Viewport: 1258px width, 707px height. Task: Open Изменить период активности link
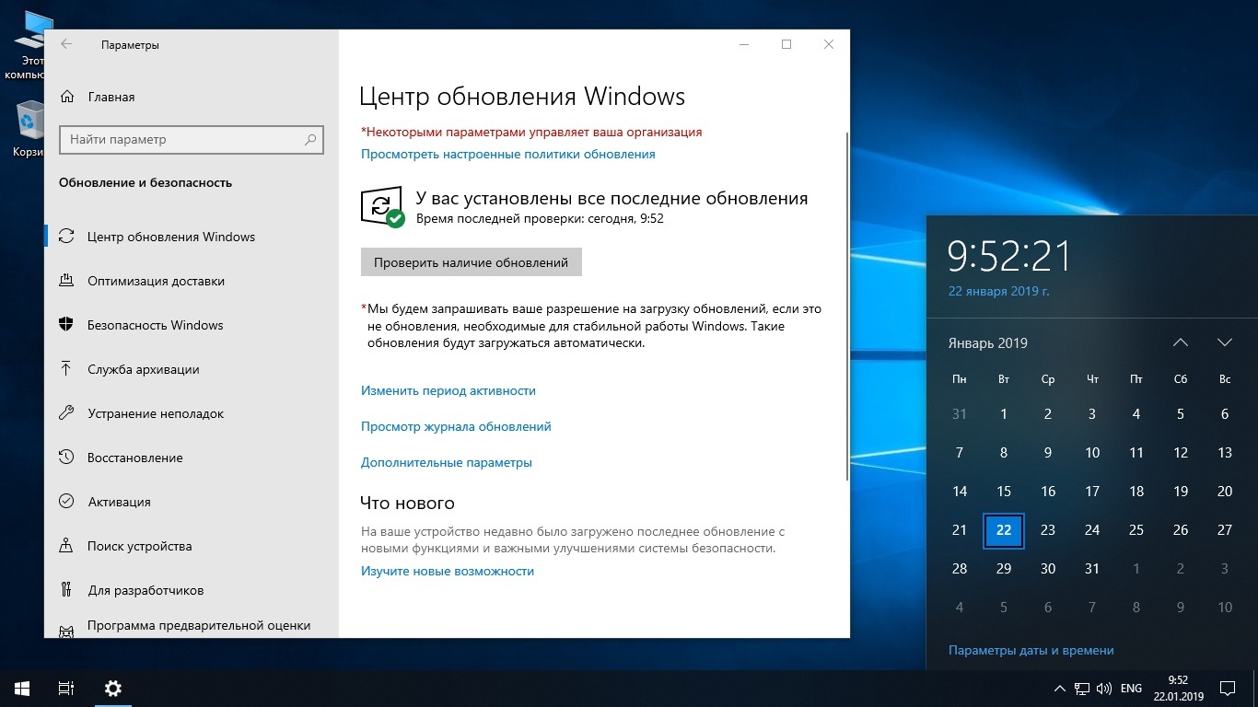(448, 390)
